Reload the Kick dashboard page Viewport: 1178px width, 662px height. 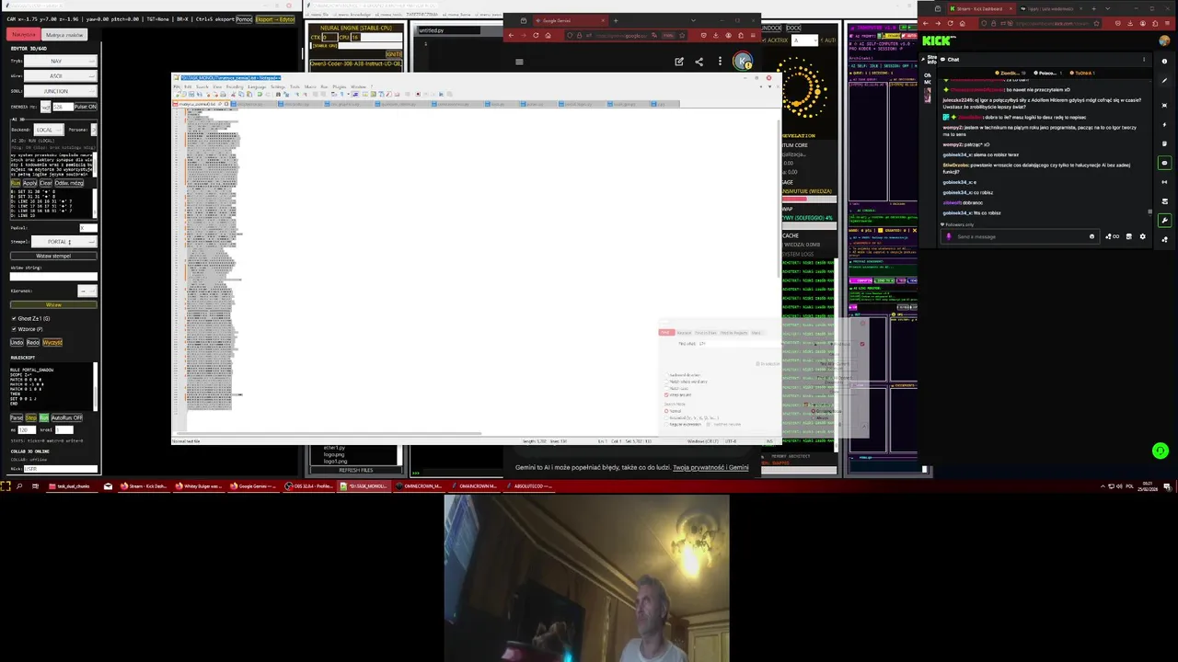click(x=951, y=23)
